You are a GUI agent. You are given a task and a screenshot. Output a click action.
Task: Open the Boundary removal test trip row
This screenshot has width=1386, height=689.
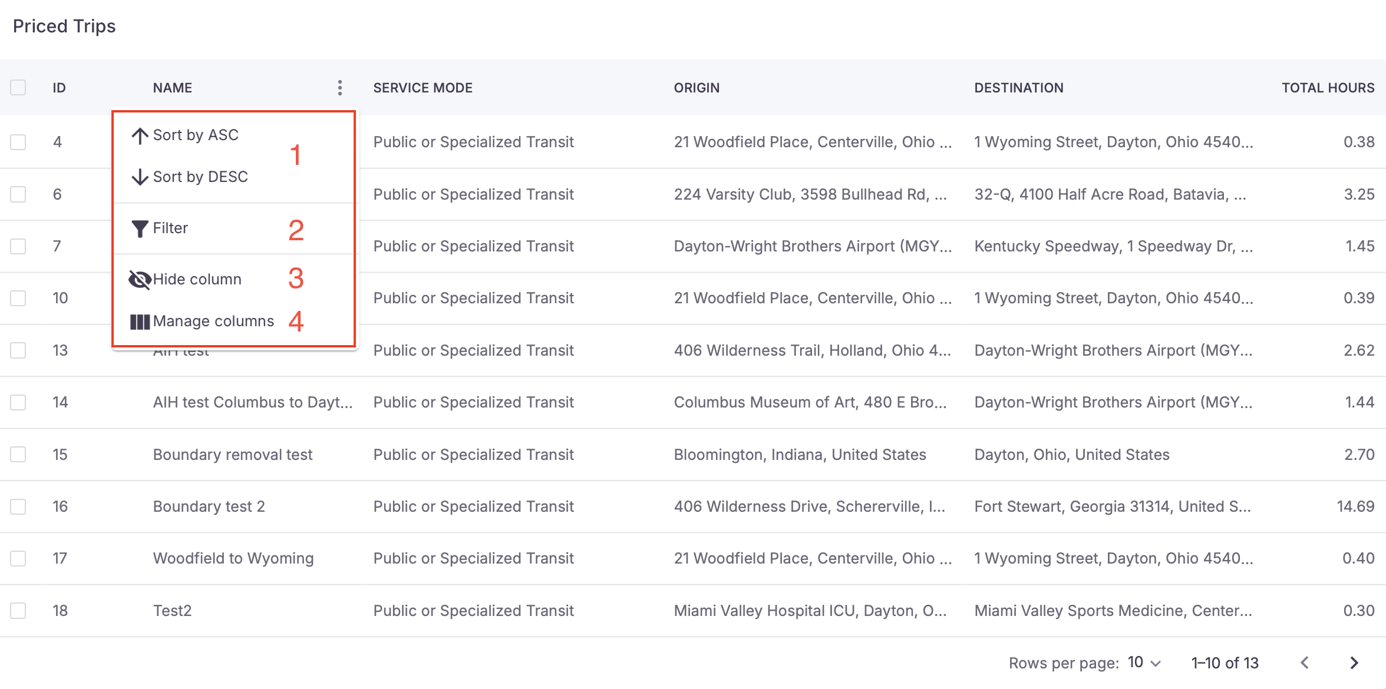point(233,455)
